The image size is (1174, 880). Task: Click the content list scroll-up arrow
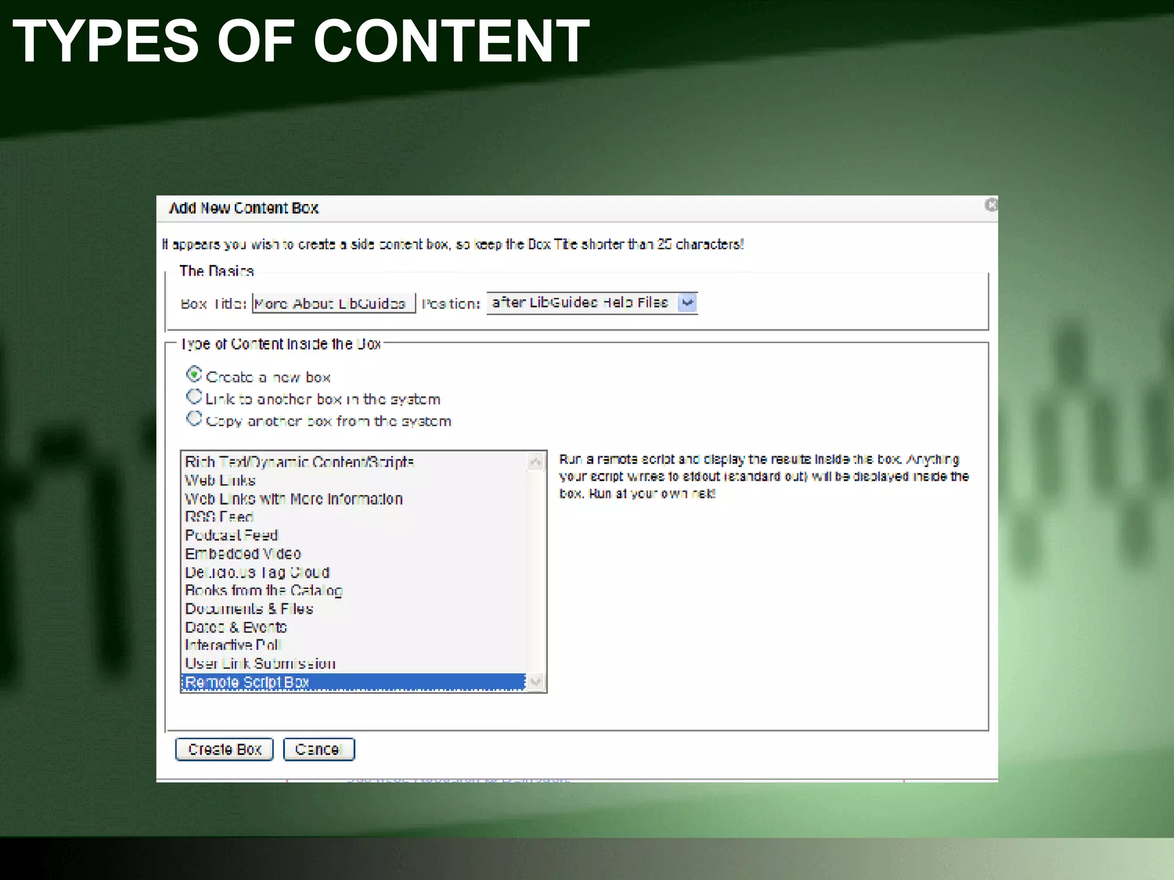(535, 462)
